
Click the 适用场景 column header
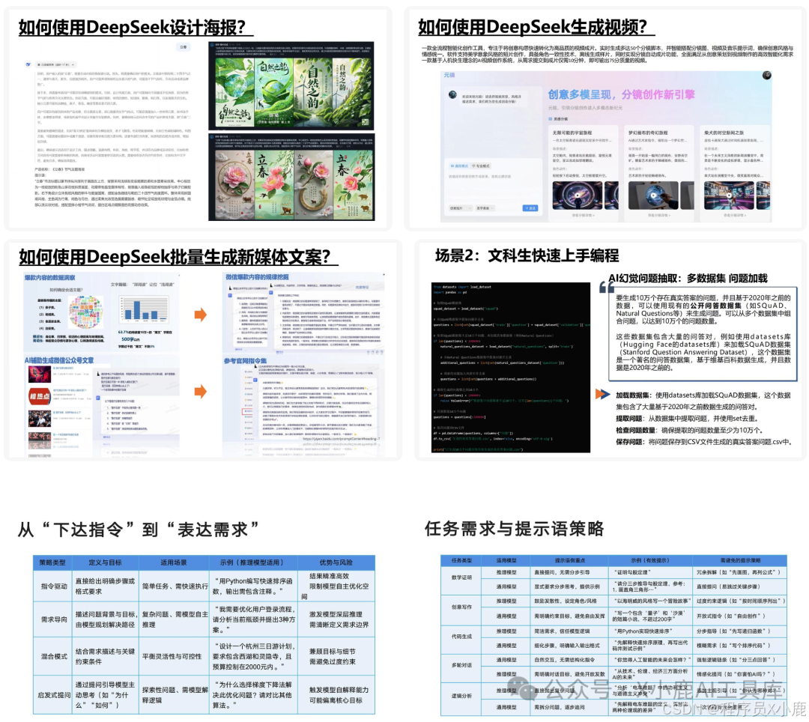(174, 562)
